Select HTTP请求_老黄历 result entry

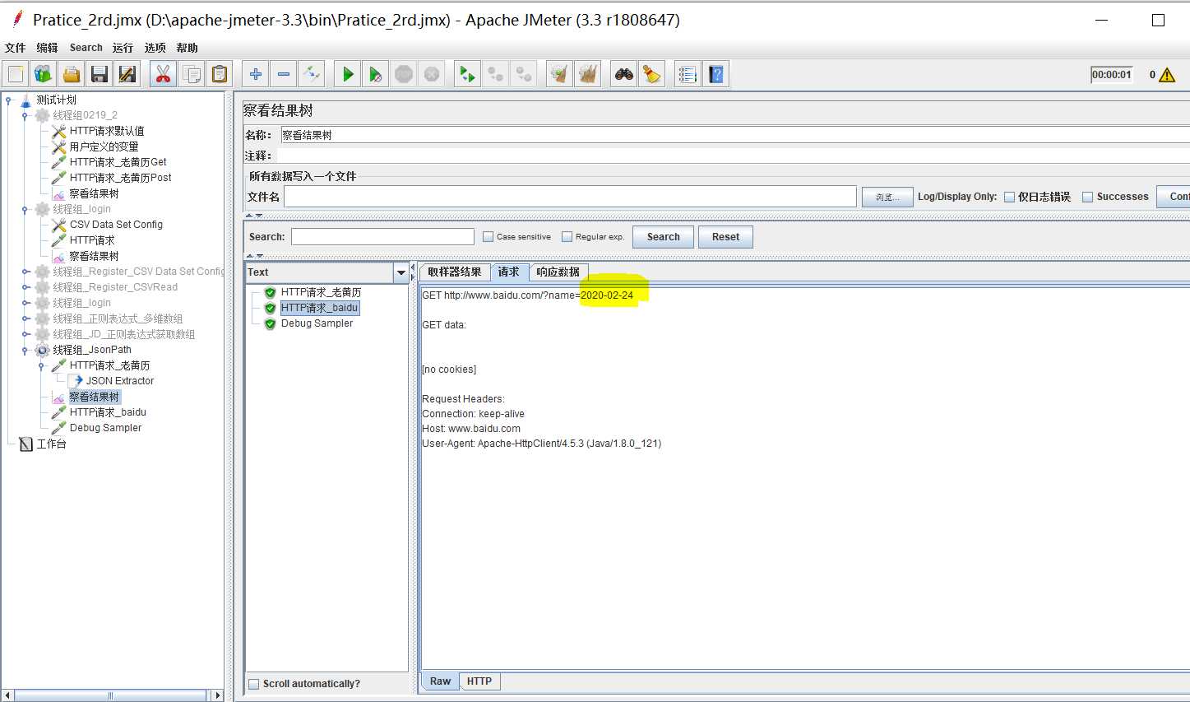pyautogui.click(x=321, y=292)
